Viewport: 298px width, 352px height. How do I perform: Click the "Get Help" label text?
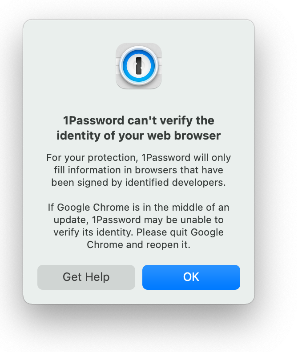[x=86, y=277]
